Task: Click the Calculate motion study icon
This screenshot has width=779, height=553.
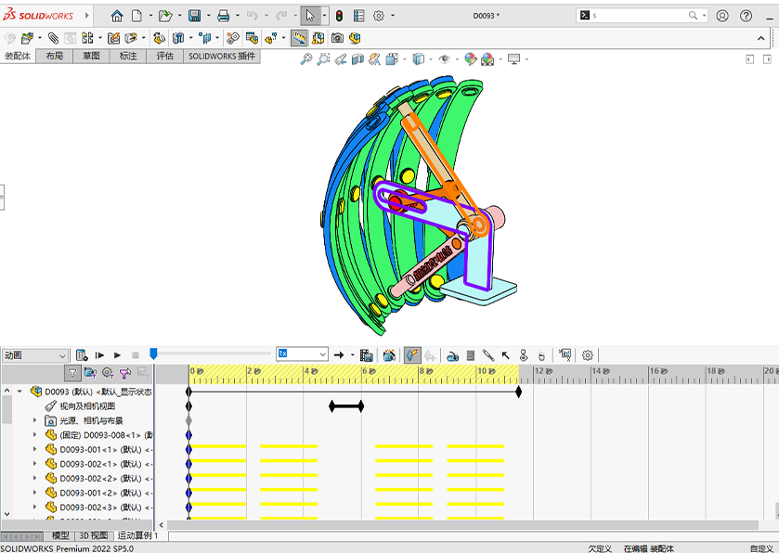Action: (82, 355)
